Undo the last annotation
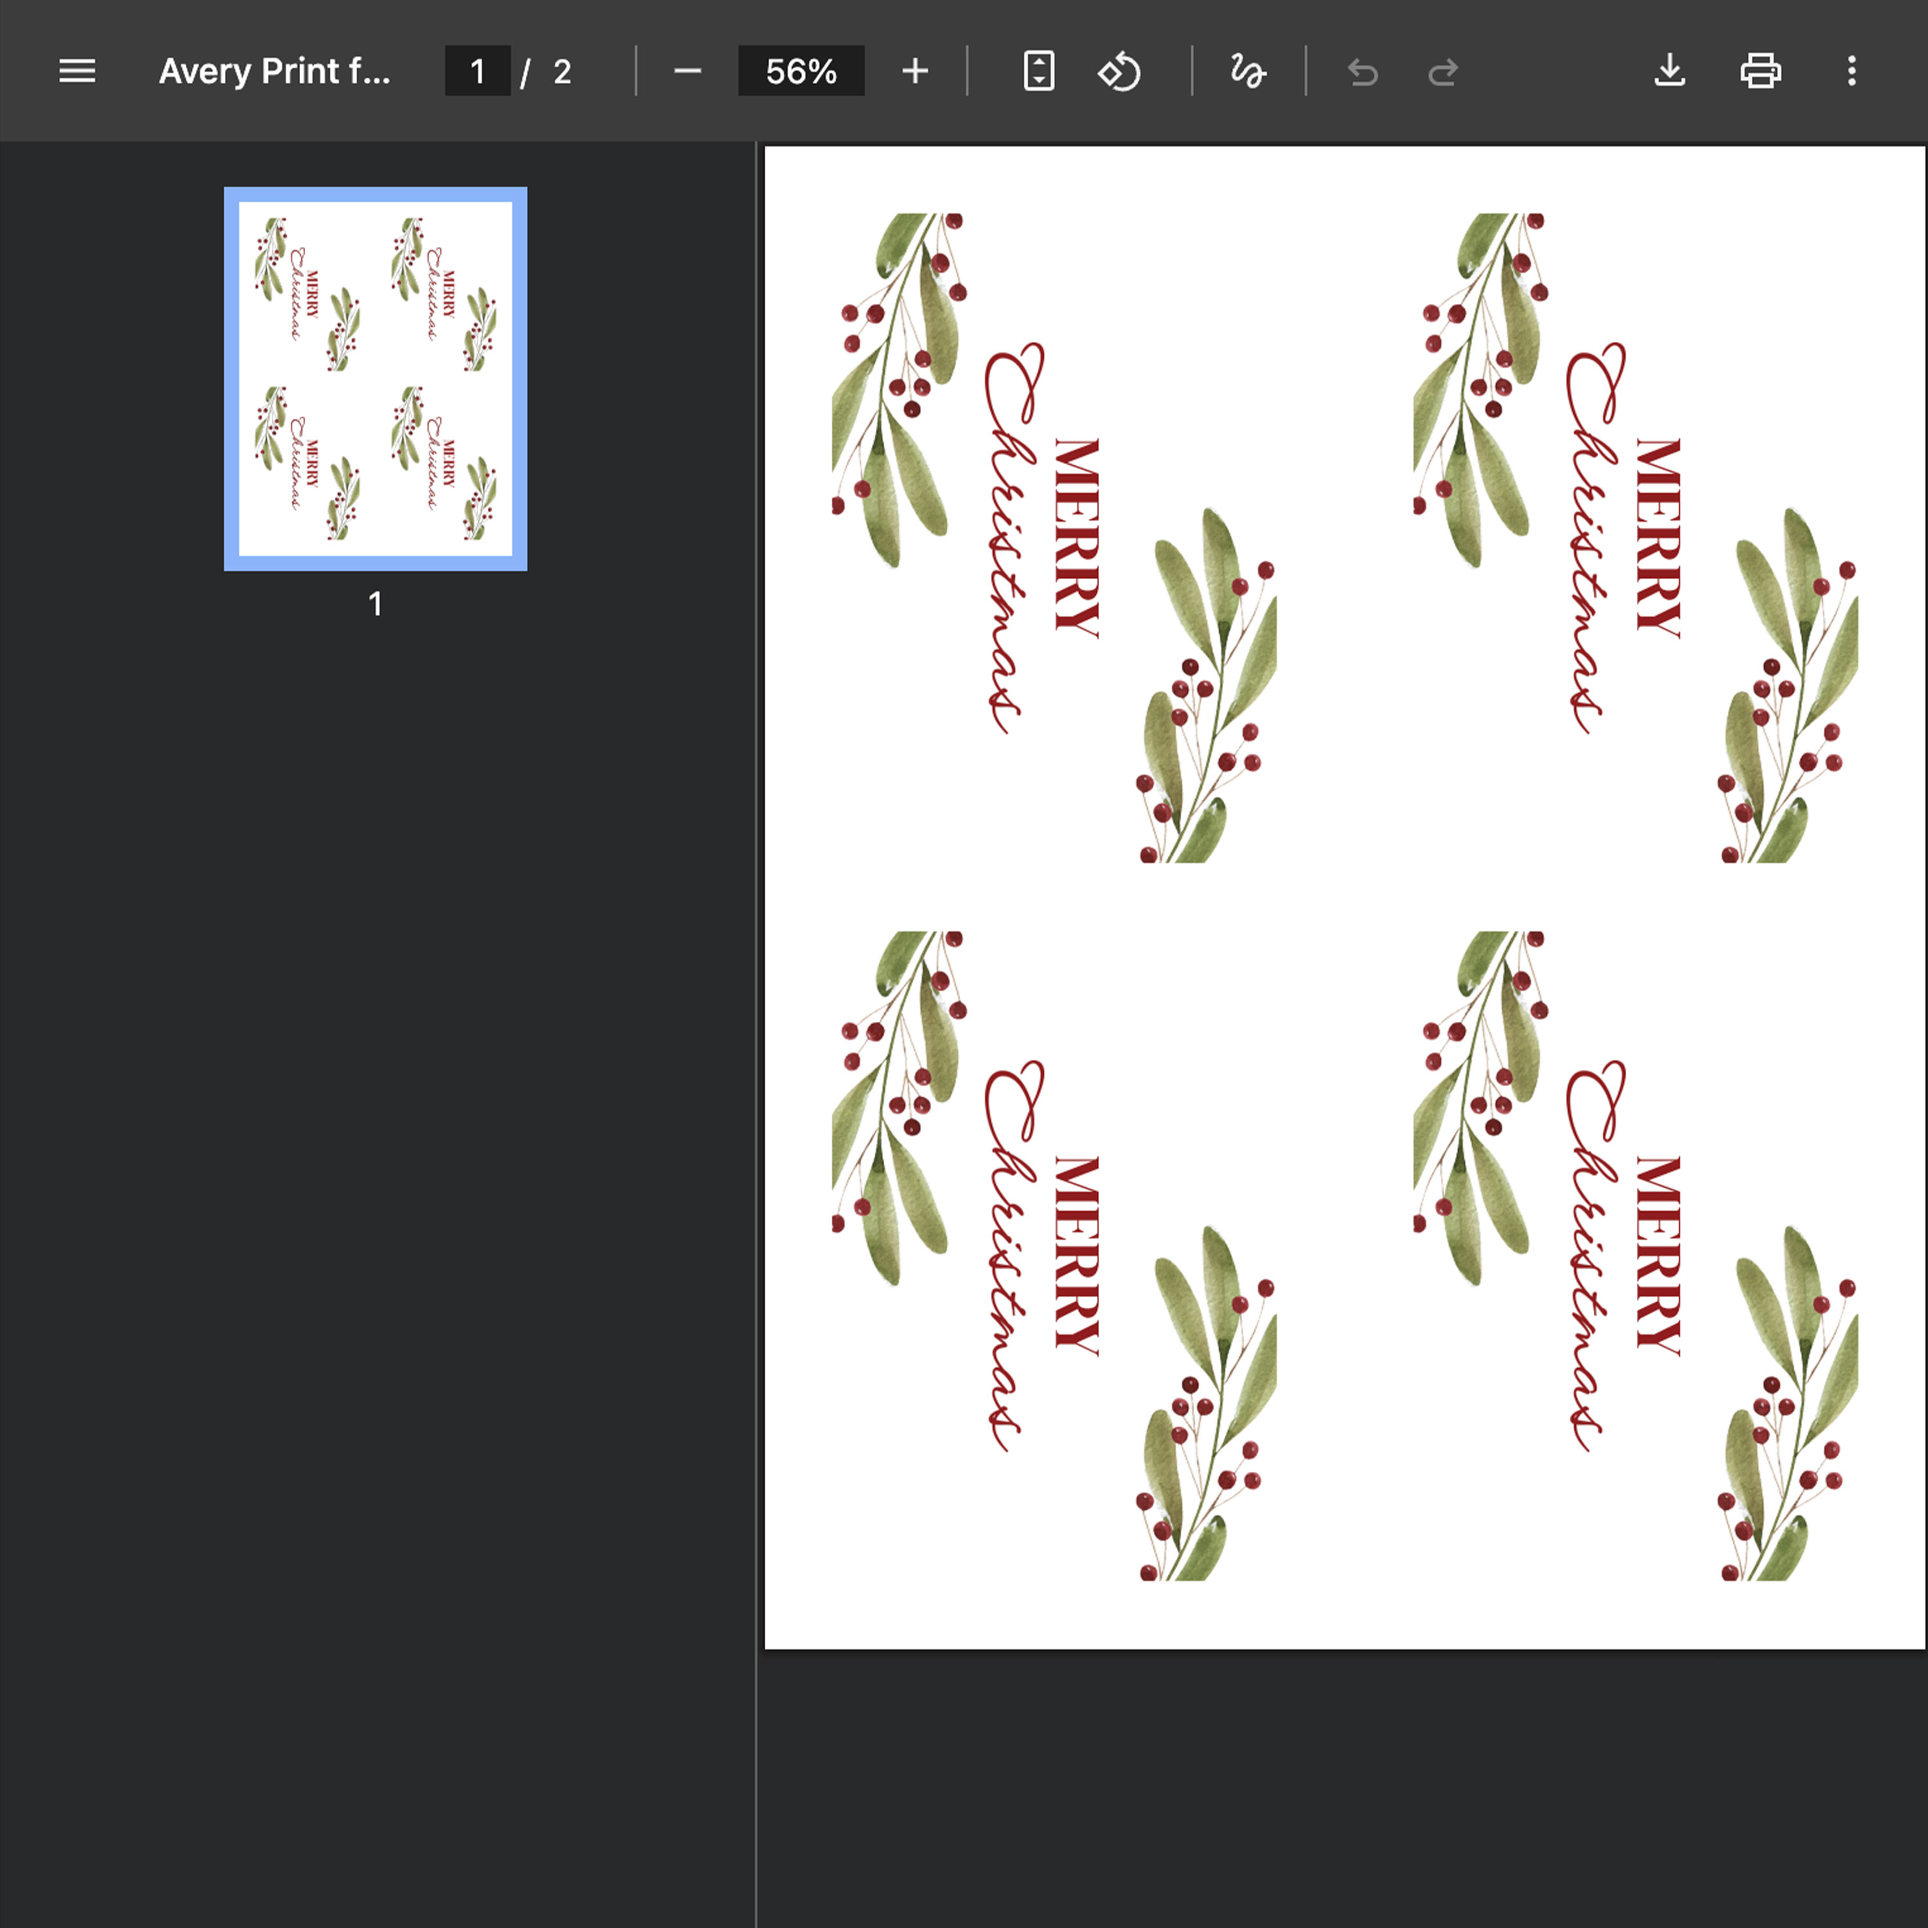The image size is (1928, 1928). point(1363,71)
